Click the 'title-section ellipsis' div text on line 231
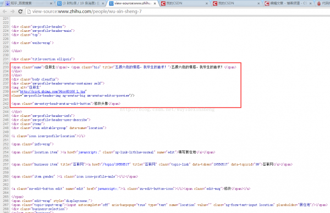The image size is (330, 213). click(43, 59)
